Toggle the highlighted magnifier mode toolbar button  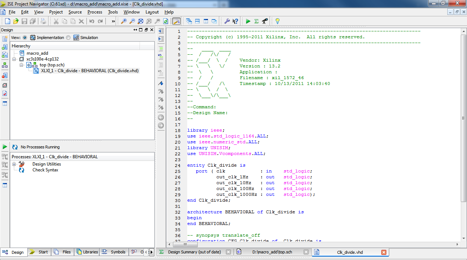point(176,21)
